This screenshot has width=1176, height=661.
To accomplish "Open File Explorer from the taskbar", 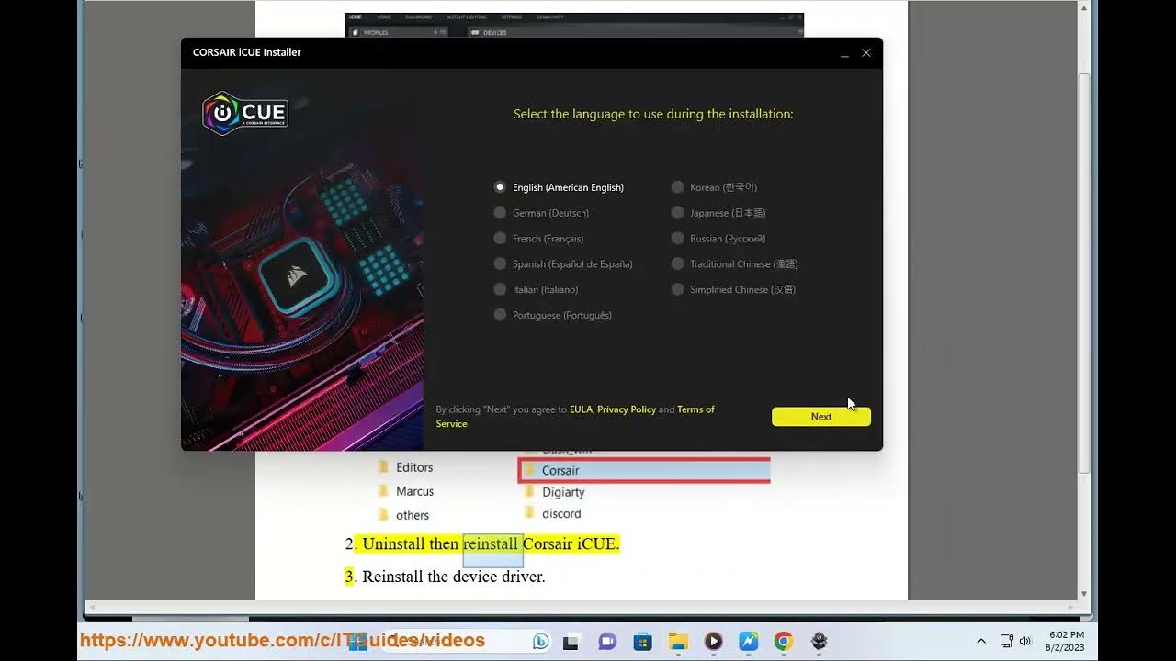I will 678,641.
